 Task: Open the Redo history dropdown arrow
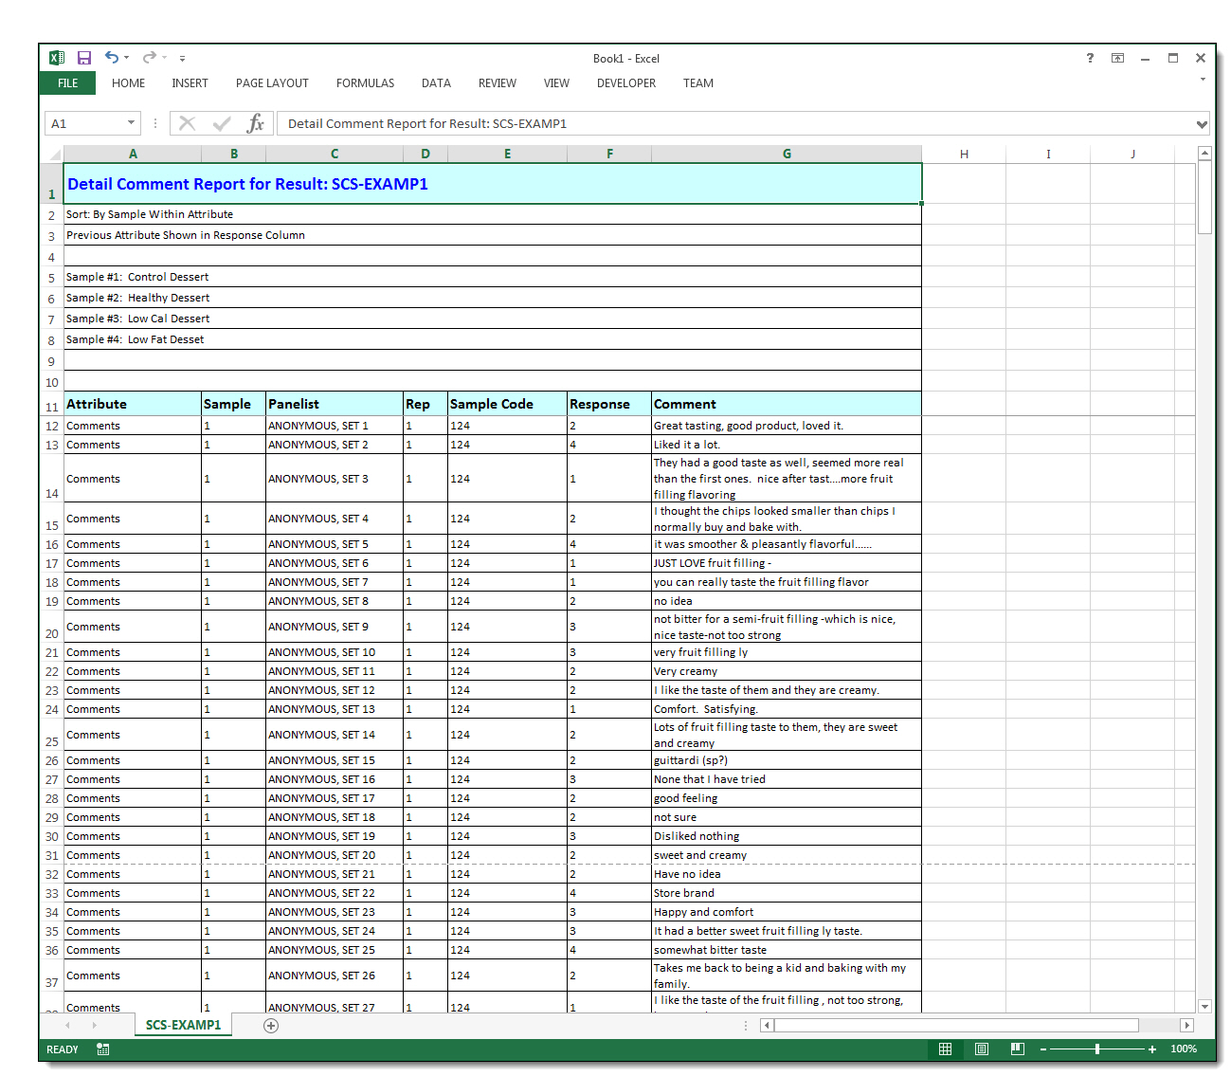click(164, 58)
